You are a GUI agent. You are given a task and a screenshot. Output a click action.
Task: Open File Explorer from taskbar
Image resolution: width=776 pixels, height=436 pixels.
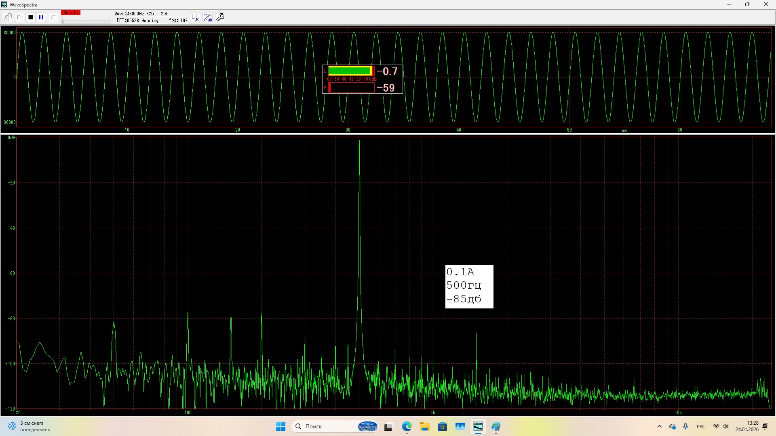click(424, 426)
